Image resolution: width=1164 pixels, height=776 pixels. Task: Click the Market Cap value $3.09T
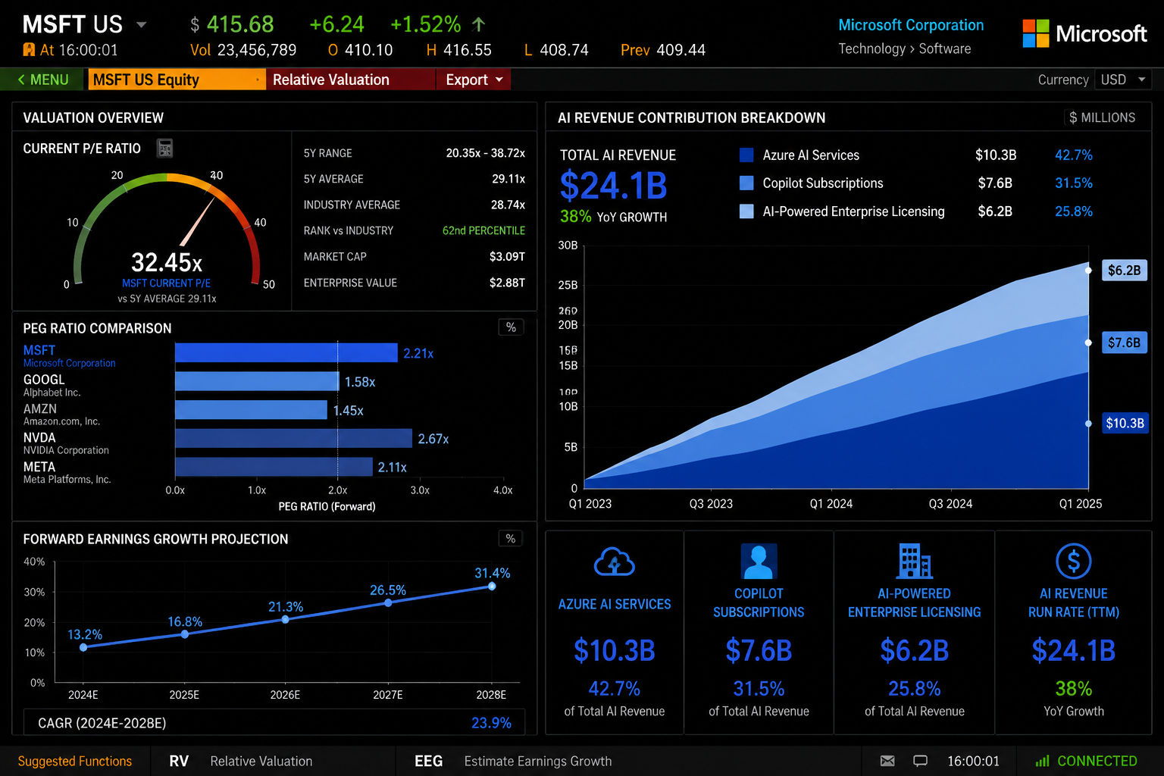pyautogui.click(x=507, y=257)
